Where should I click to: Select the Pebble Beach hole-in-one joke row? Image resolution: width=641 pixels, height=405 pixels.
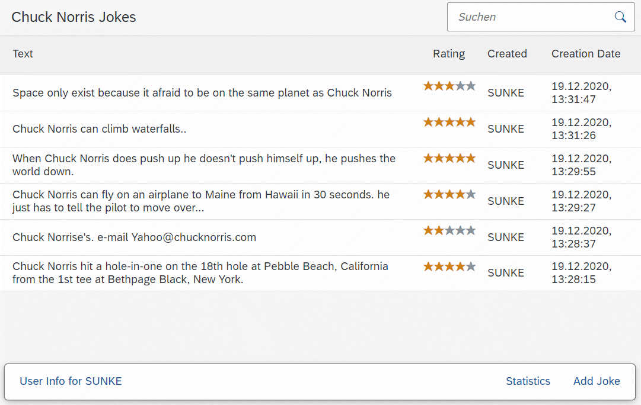320,273
